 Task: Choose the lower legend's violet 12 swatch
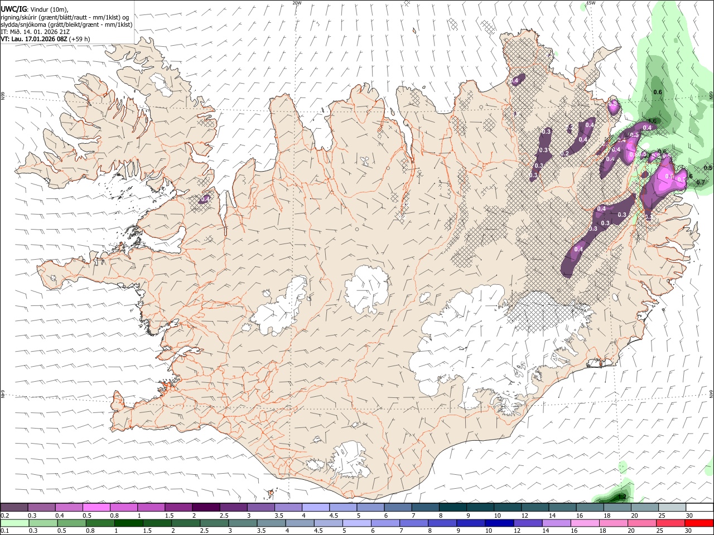pos(527,523)
